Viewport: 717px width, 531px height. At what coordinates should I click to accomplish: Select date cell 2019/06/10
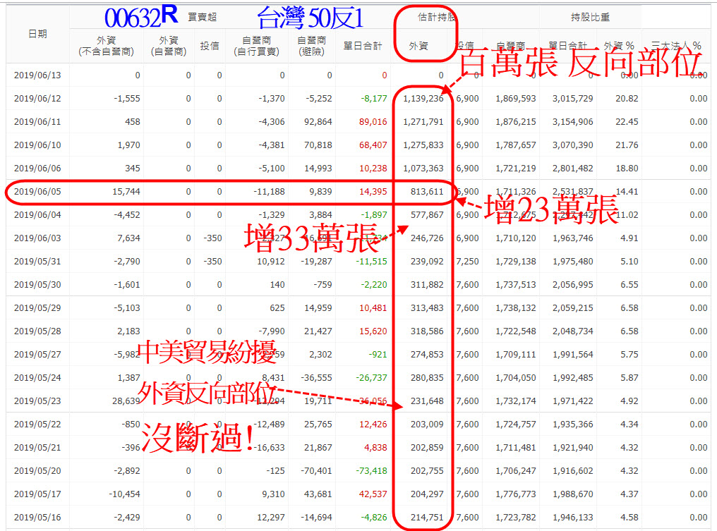(37, 145)
